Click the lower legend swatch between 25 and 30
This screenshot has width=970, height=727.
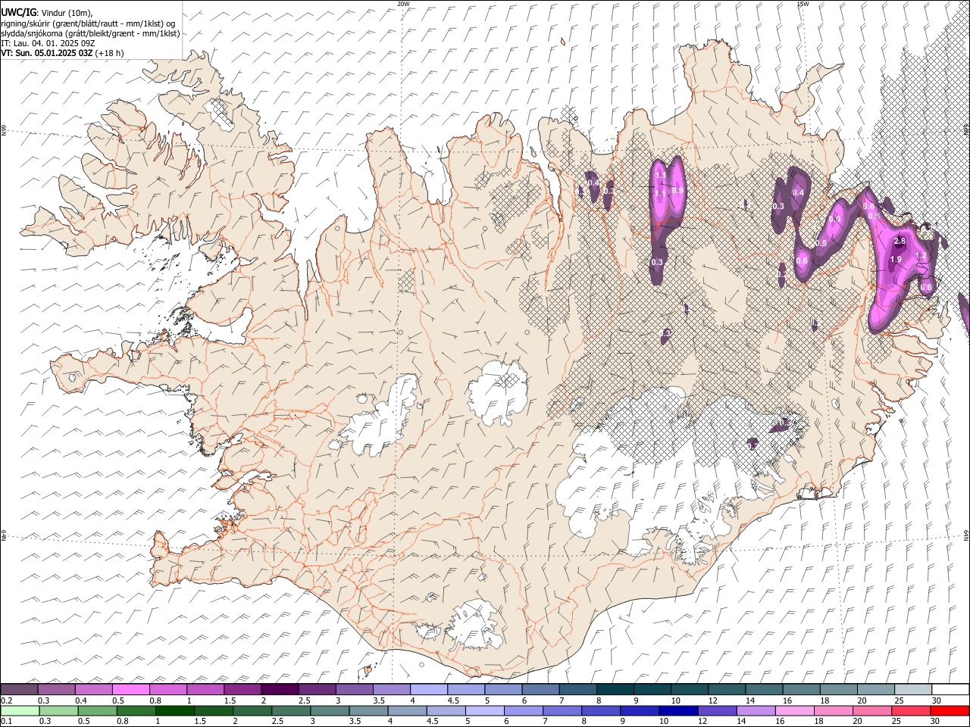point(911,710)
